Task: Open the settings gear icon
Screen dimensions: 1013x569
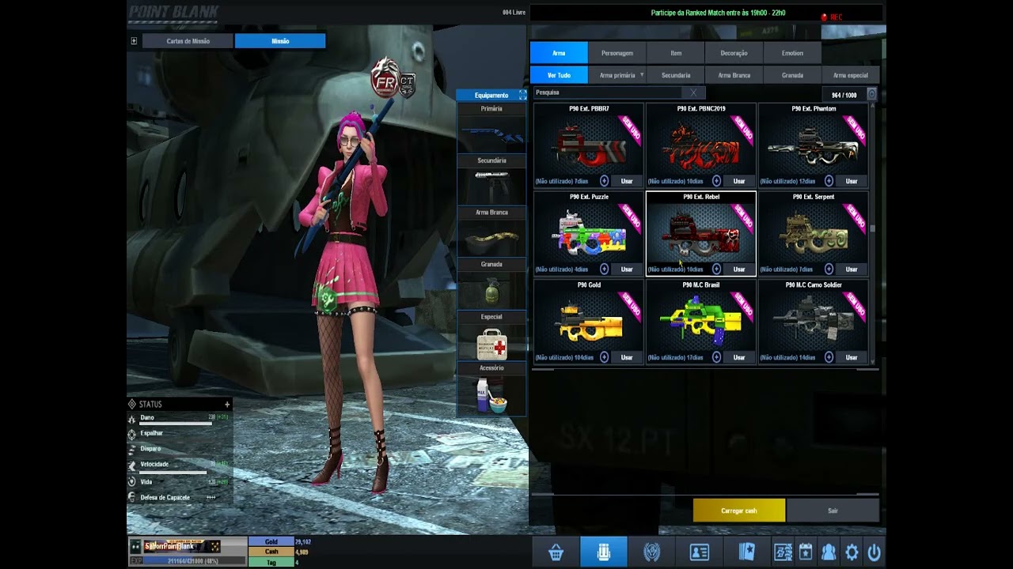Action: (852, 552)
